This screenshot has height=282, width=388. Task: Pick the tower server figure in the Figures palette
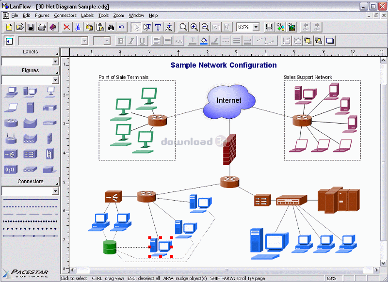point(30,108)
